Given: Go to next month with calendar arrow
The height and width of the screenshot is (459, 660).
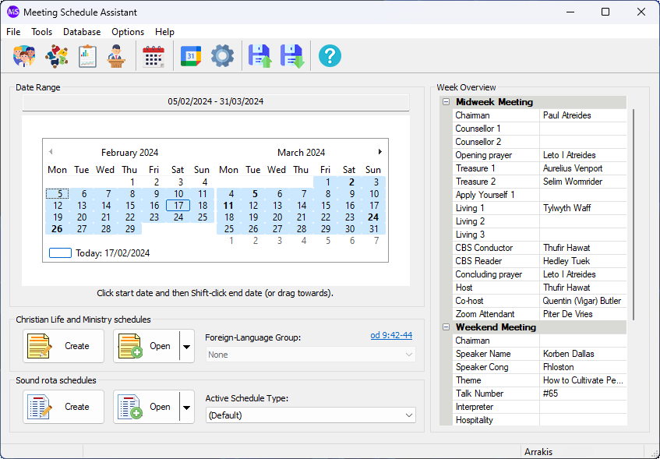Looking at the screenshot, I should tap(379, 152).
